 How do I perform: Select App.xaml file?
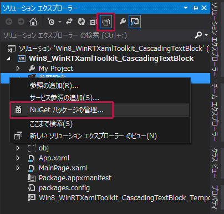54,158
